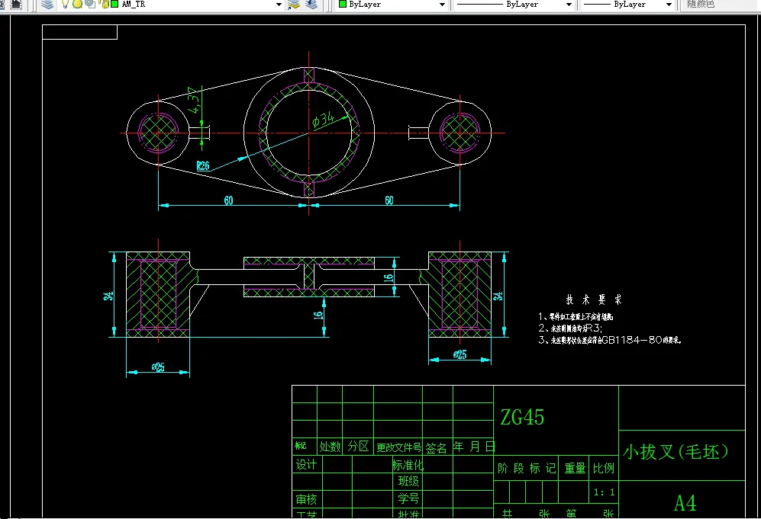This screenshot has height=519, width=761.
Task: Open the Layer Properties Manager icon
Action: pyautogui.click(x=47, y=5)
